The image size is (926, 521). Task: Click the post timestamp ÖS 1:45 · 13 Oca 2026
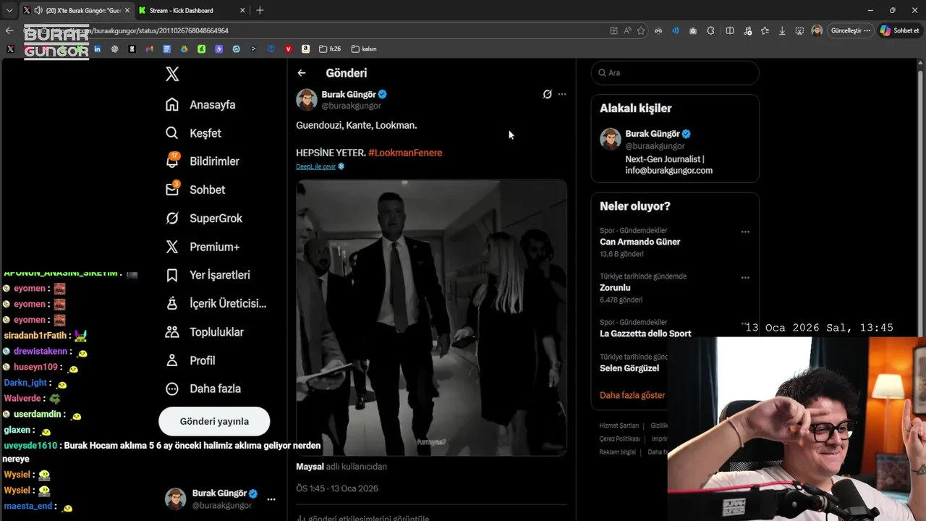[337, 488]
